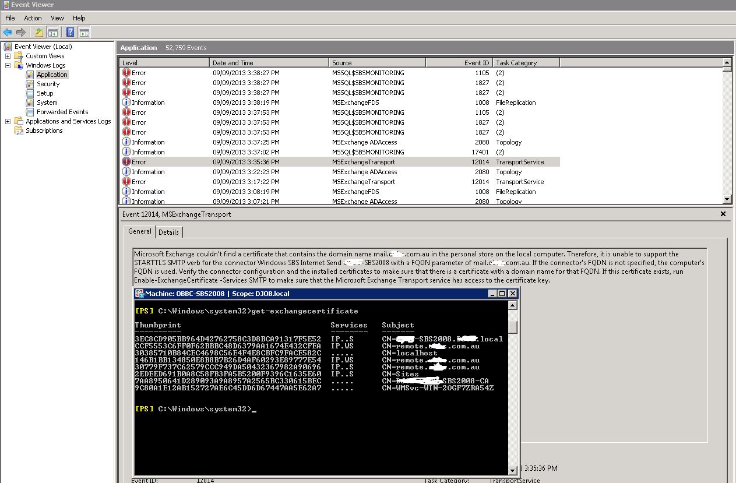This screenshot has width=736, height=483.
Task: Select the Forwarded Events label in tree
Action: (62, 112)
